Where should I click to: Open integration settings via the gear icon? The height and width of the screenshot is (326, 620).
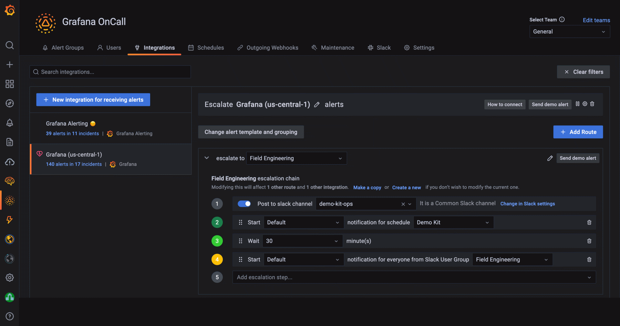(x=585, y=104)
